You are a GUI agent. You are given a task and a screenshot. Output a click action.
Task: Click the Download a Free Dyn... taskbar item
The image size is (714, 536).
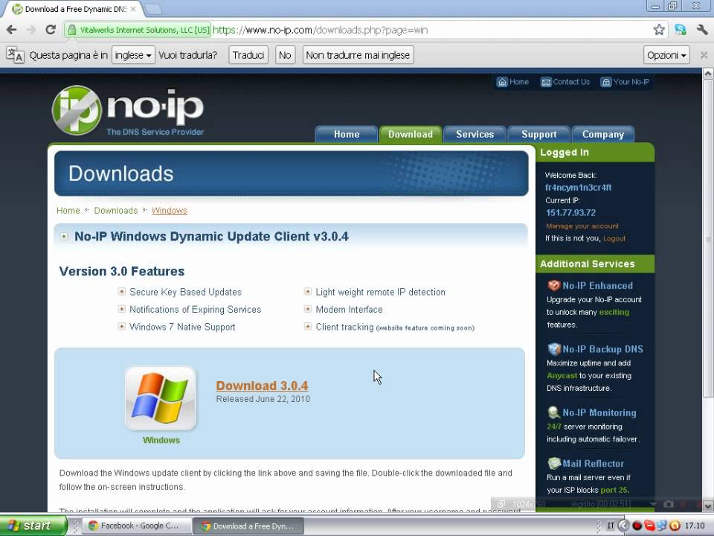click(x=248, y=526)
